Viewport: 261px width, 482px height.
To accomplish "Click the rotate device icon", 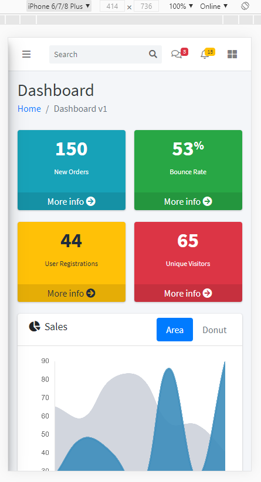I will [x=245, y=6].
